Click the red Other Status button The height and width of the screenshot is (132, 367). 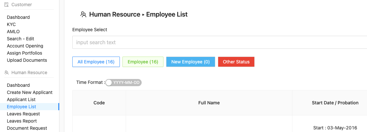236,62
